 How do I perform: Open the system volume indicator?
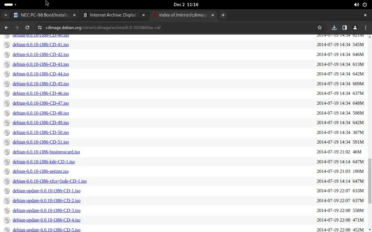click(x=356, y=5)
